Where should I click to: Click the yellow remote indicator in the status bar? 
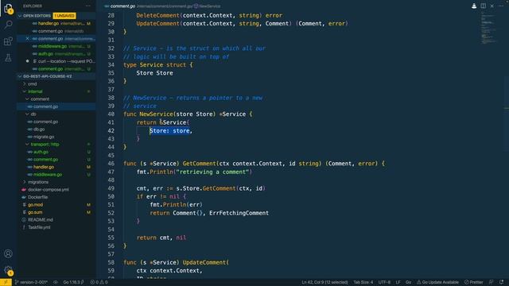(6, 282)
